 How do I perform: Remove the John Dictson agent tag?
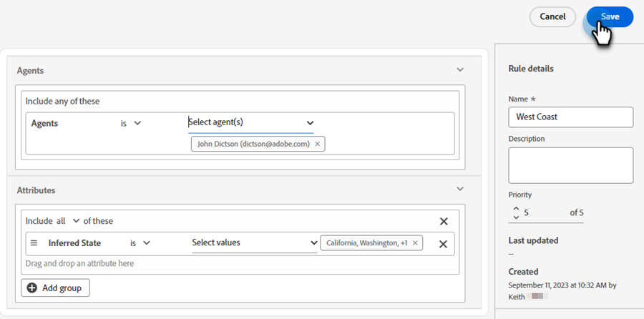click(318, 144)
